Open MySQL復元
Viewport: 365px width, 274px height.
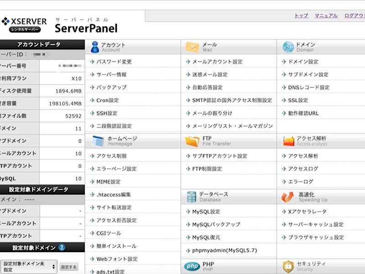click(x=206, y=237)
